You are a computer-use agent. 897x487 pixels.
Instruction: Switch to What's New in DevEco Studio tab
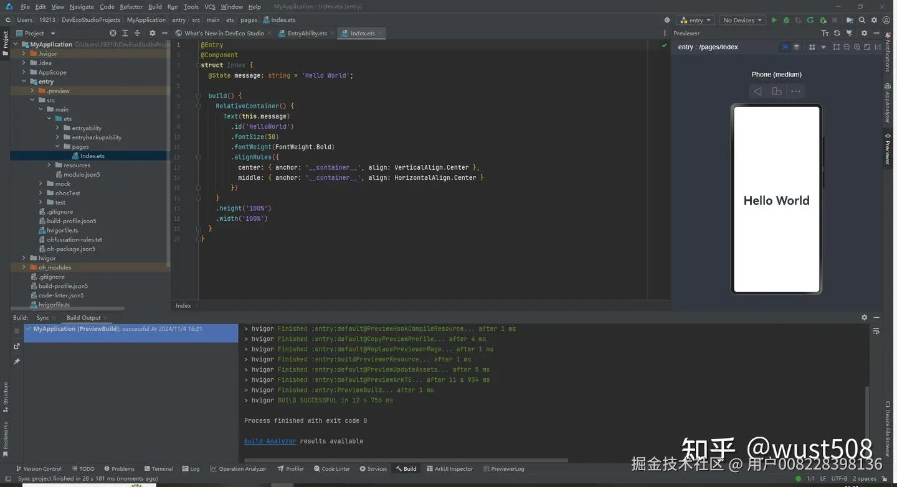[224, 33]
